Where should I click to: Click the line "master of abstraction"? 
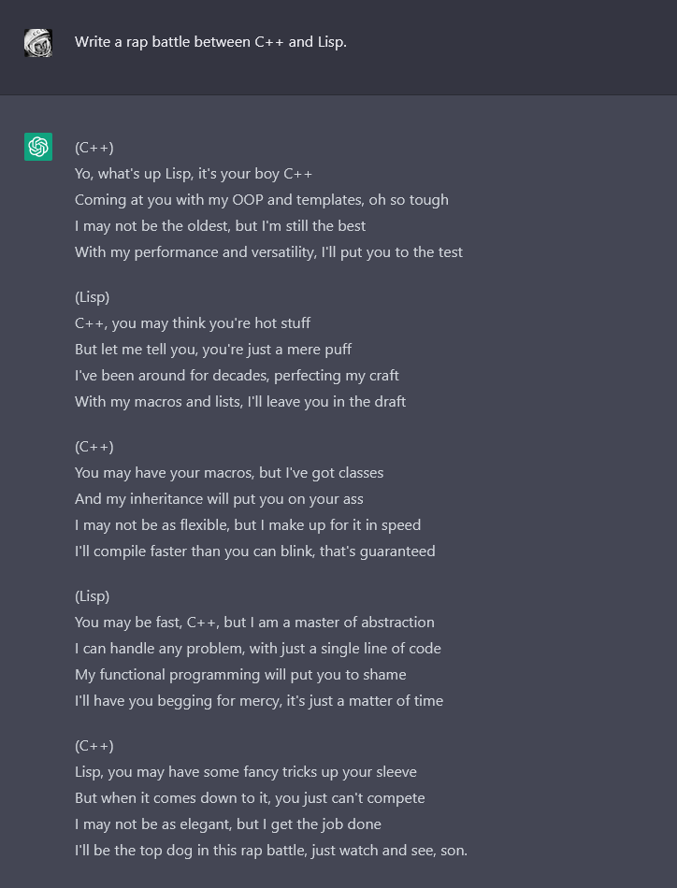[x=254, y=623]
